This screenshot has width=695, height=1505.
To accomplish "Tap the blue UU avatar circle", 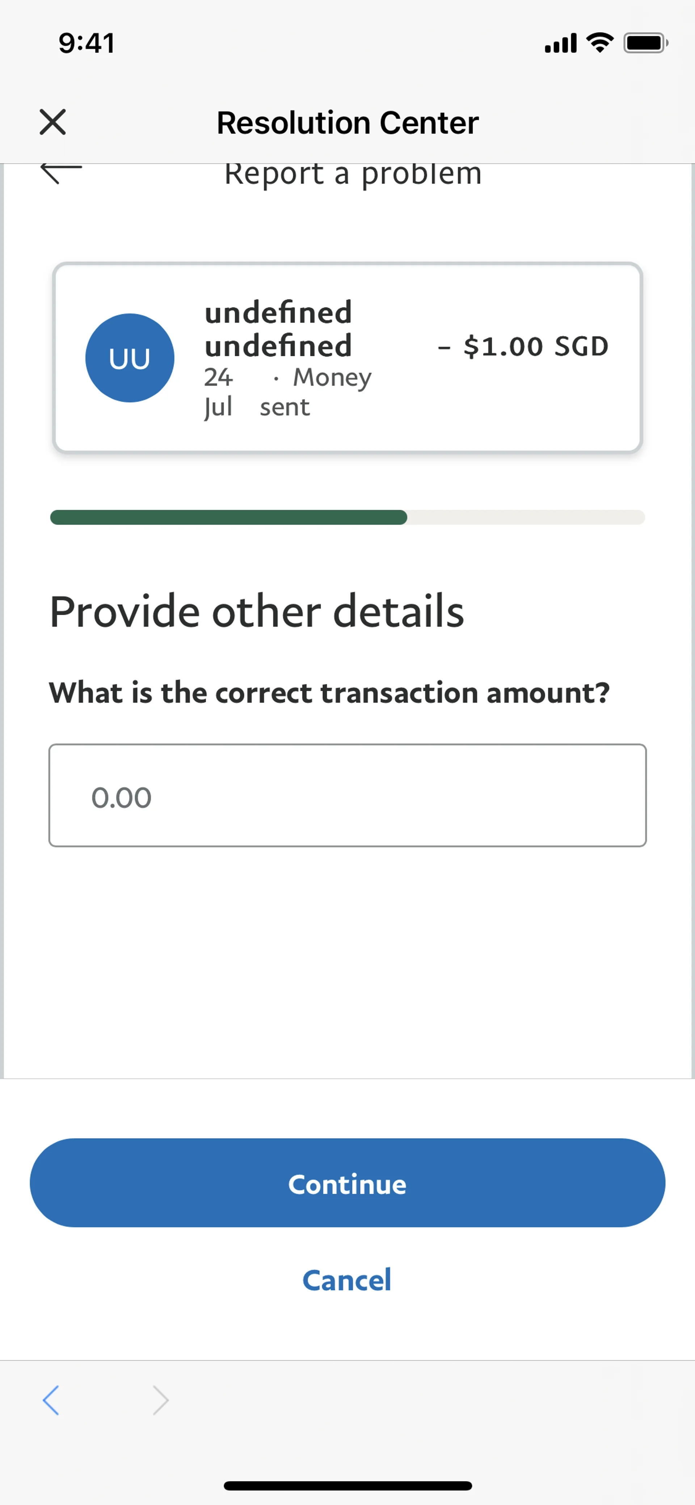I will 130,358.
